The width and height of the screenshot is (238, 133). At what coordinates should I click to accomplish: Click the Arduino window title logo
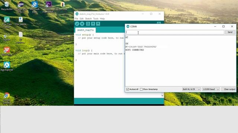(77, 14)
